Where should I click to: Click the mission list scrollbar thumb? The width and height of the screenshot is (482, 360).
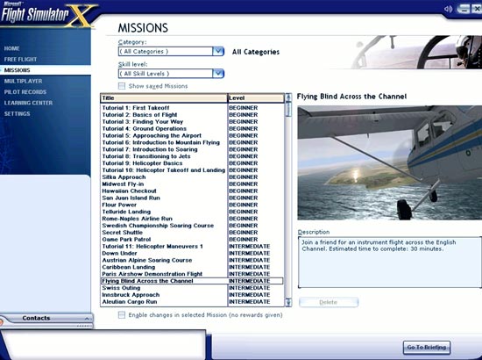[x=288, y=110]
